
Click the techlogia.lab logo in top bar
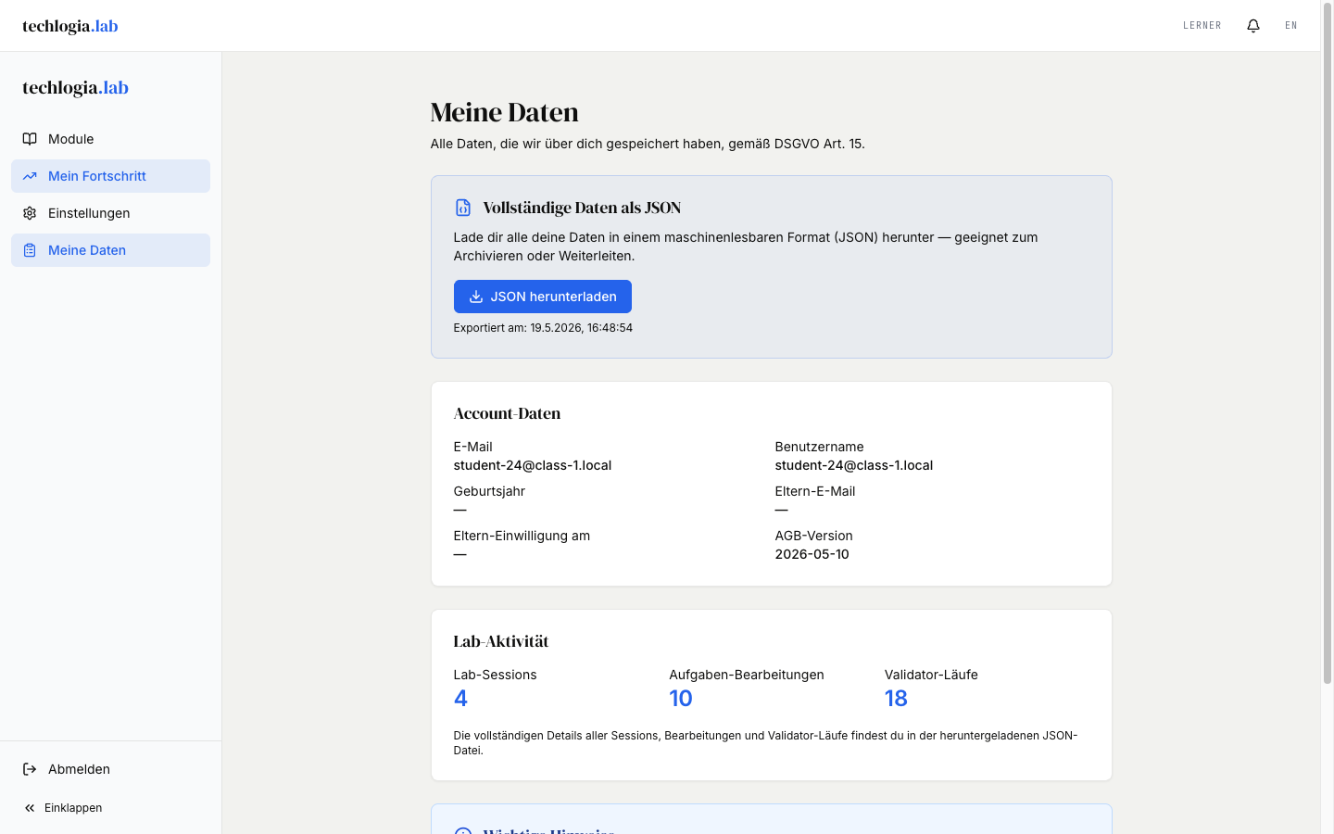coord(70,26)
